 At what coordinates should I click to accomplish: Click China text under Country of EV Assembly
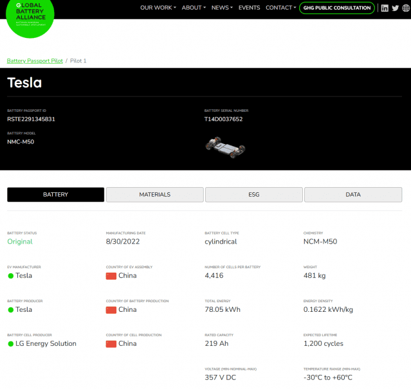point(127,276)
